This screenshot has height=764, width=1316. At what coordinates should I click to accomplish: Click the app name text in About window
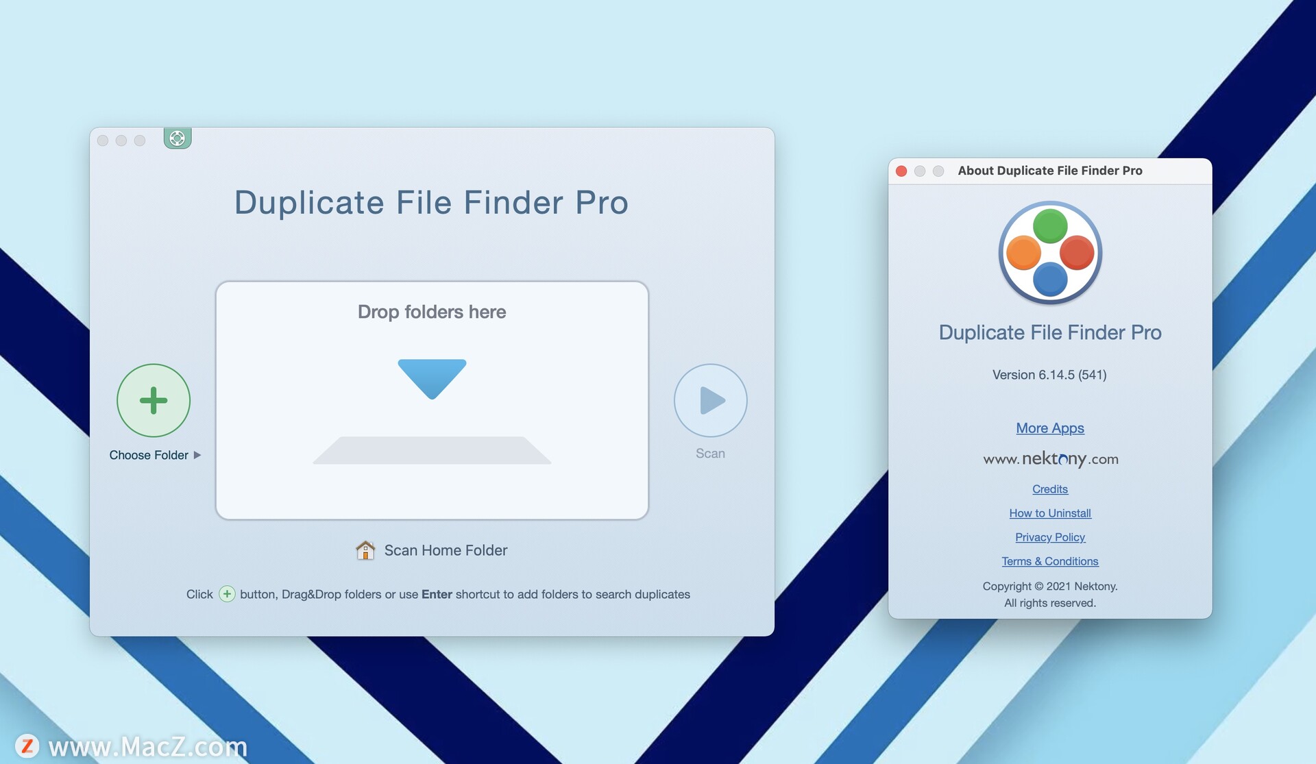1050,332
